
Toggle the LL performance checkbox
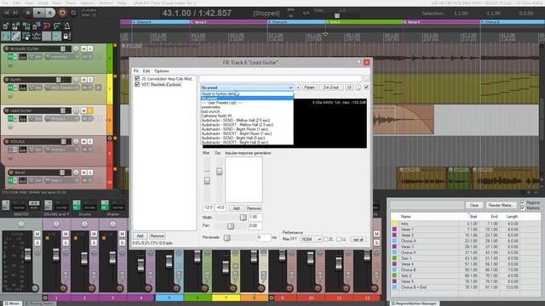(339, 240)
